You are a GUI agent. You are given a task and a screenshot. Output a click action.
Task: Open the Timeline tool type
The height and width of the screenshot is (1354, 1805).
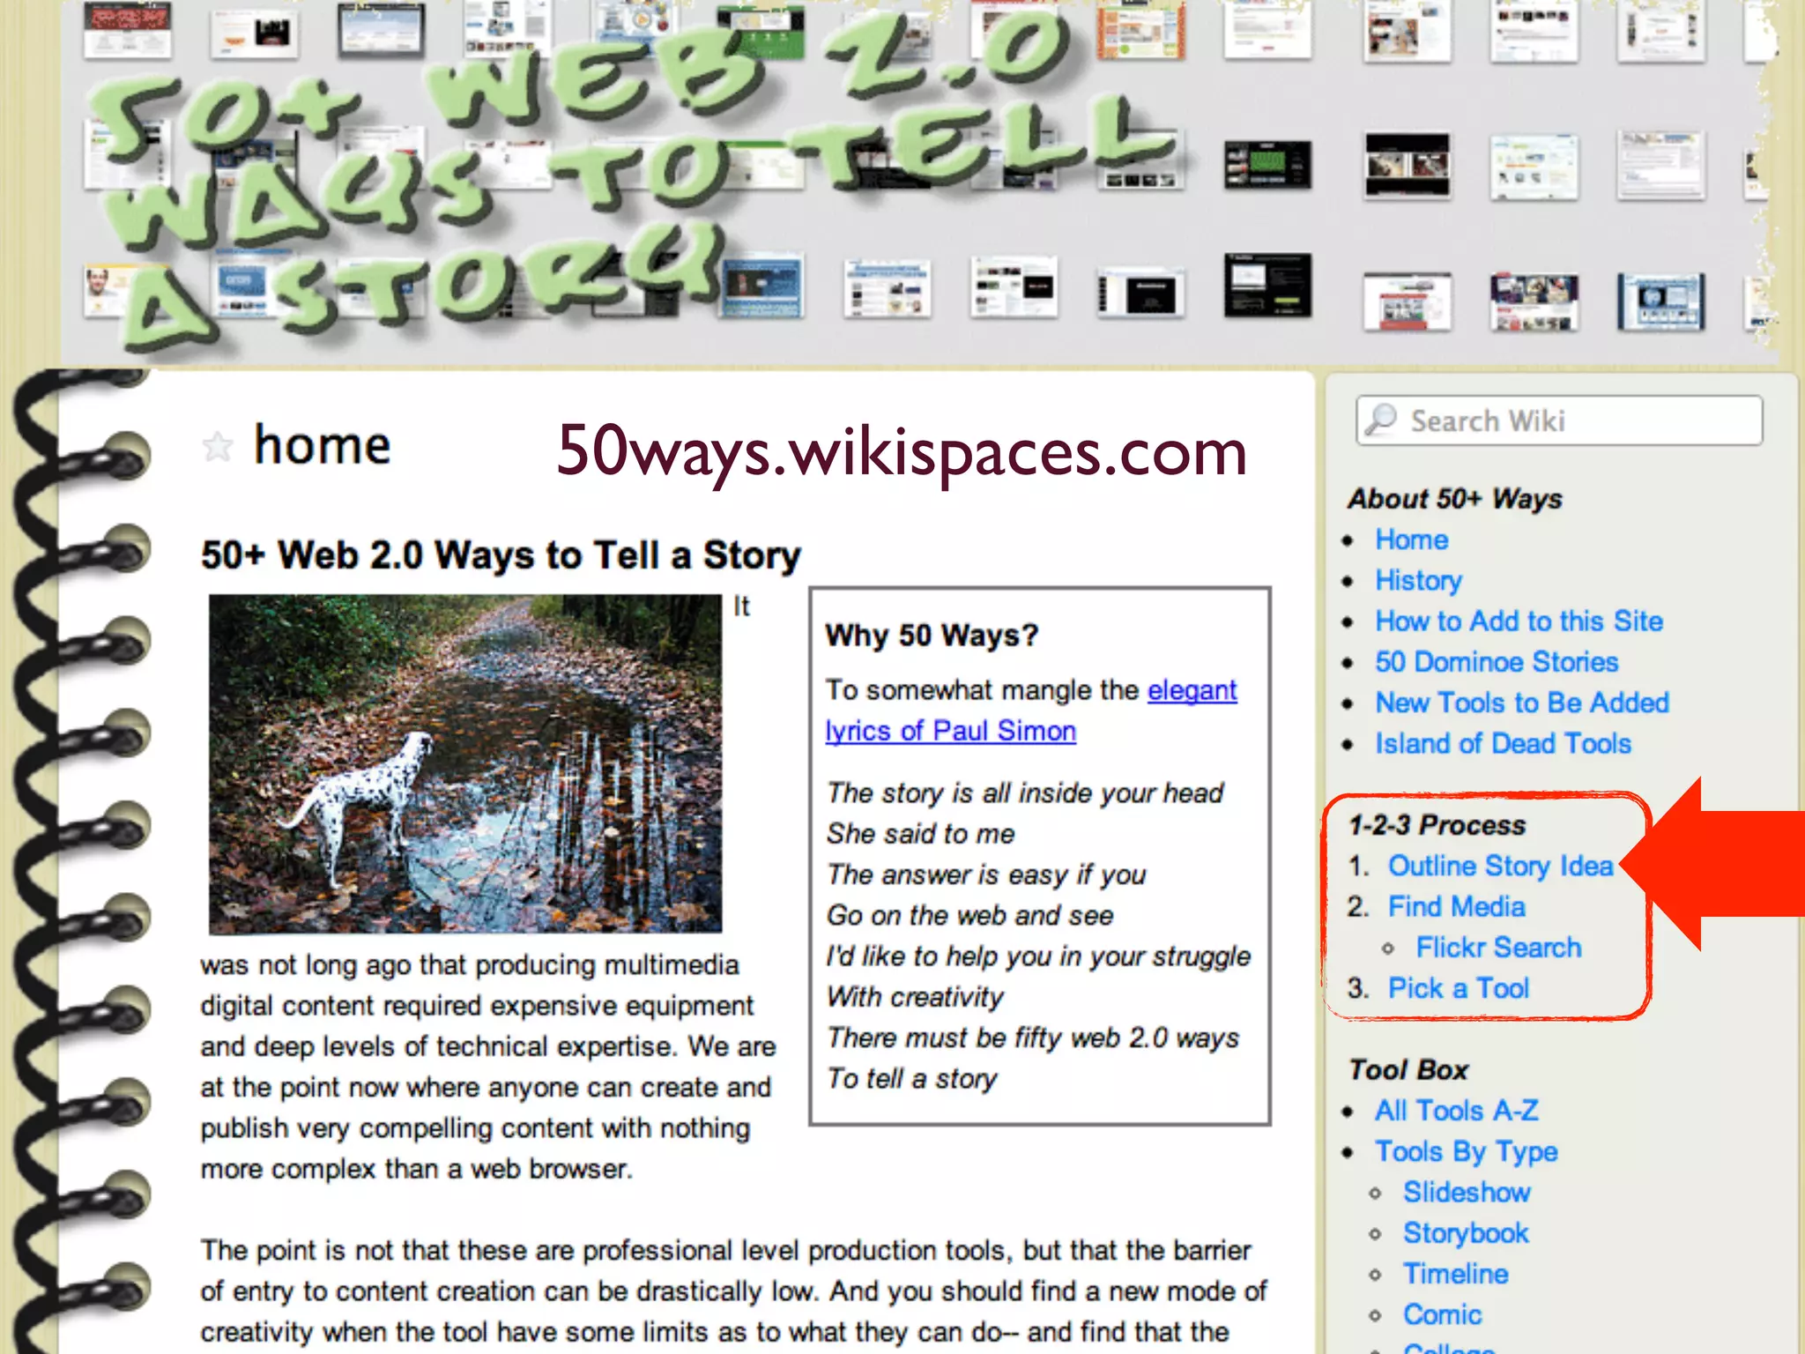tap(1455, 1273)
